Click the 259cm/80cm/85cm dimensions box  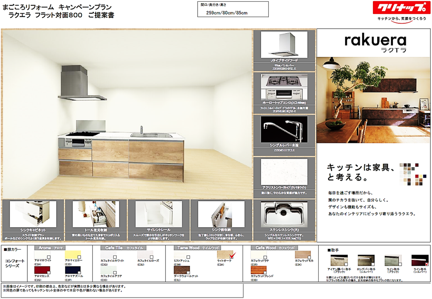tap(233, 9)
